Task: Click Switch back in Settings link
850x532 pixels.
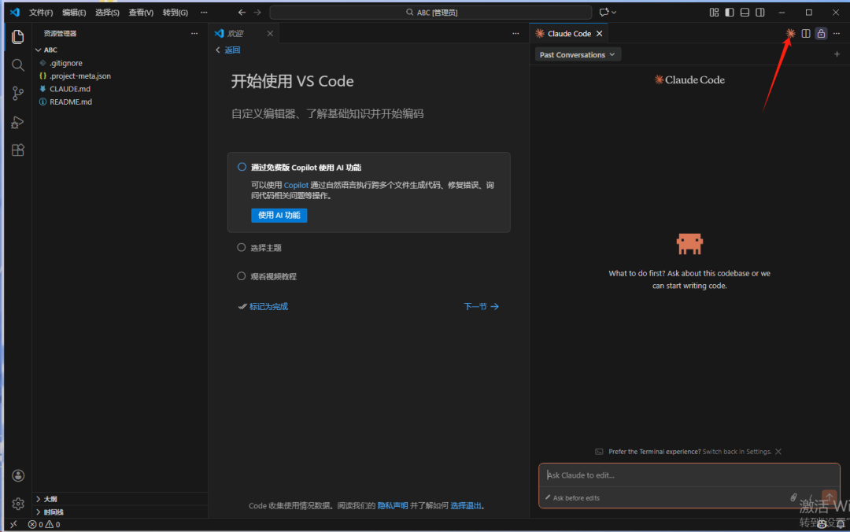Action: (x=737, y=451)
